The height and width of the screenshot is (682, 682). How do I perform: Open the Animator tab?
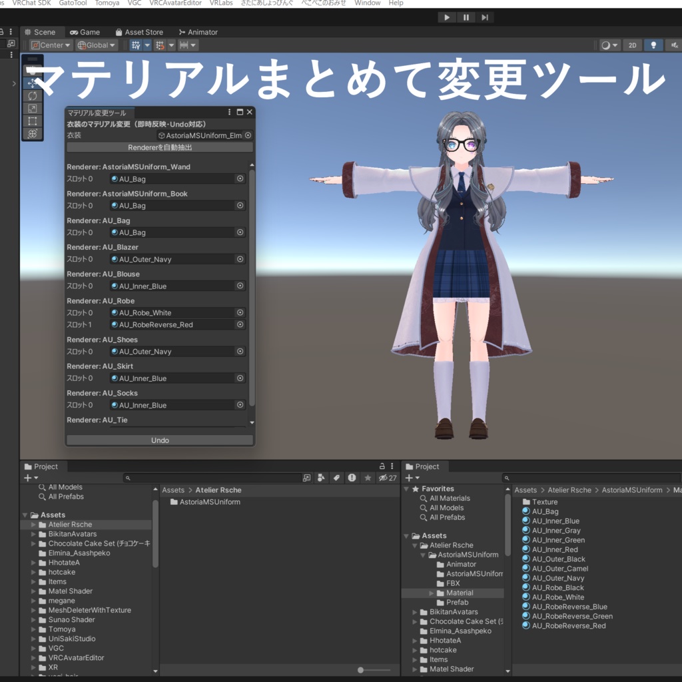click(198, 32)
